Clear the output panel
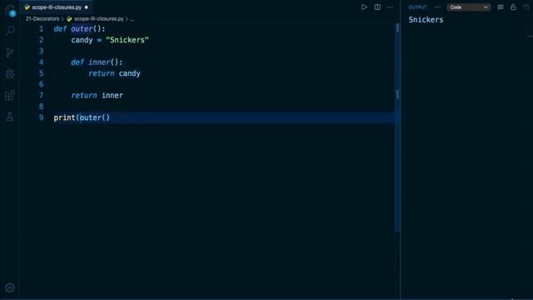 501,7
